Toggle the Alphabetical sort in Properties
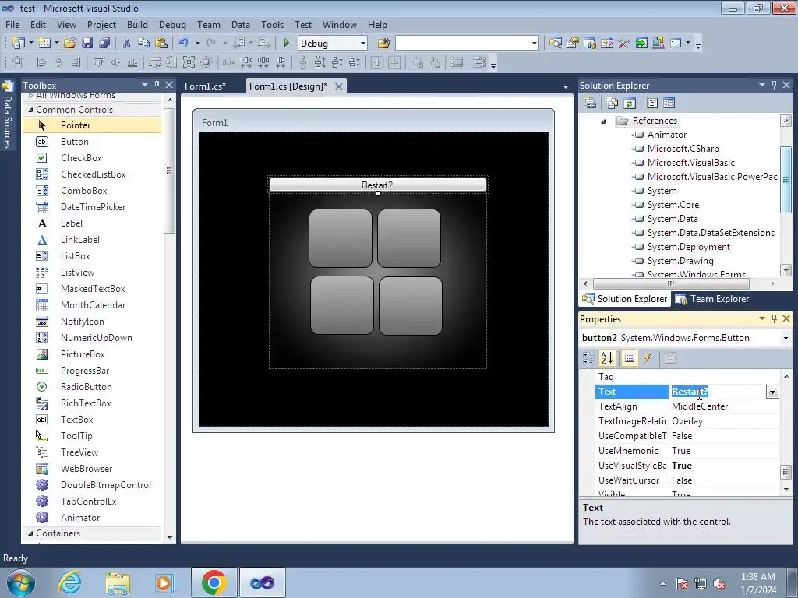This screenshot has width=798, height=598. (606, 358)
